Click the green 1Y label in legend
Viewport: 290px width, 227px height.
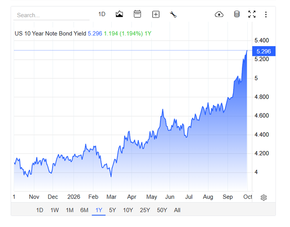pos(148,33)
